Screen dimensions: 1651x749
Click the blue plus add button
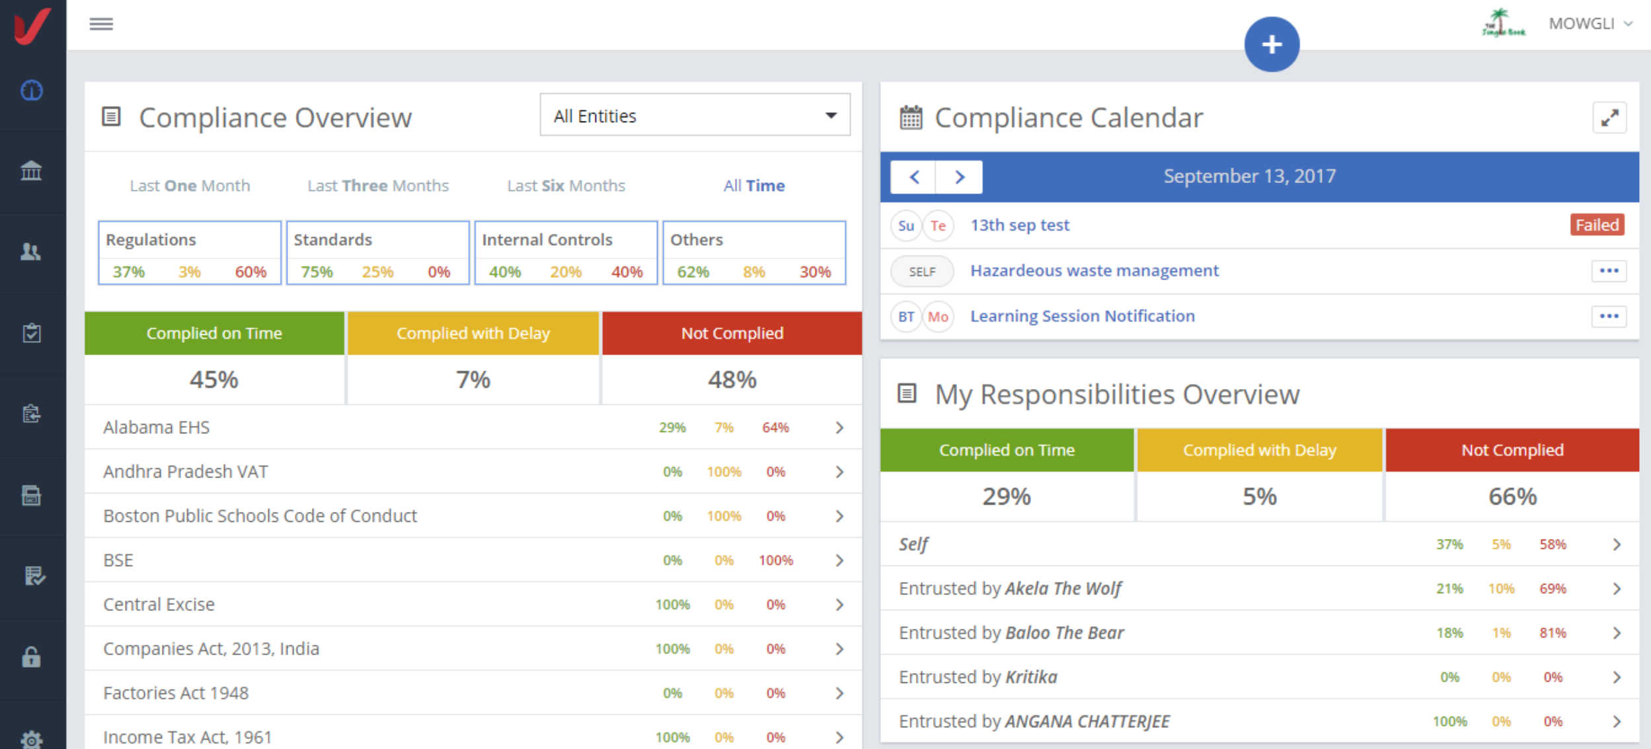coord(1271,44)
